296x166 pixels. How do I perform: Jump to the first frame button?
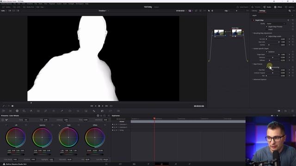(x=92, y=106)
